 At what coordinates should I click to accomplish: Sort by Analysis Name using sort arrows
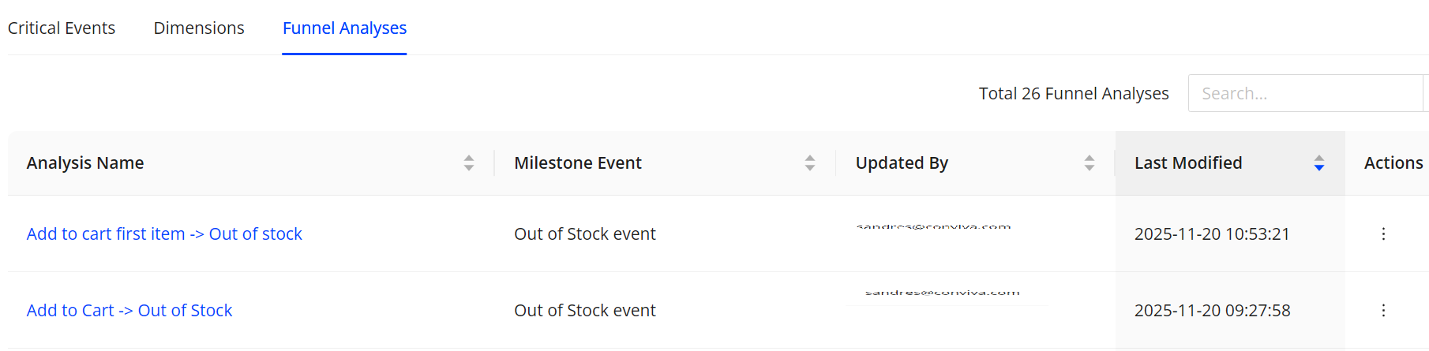coord(469,163)
